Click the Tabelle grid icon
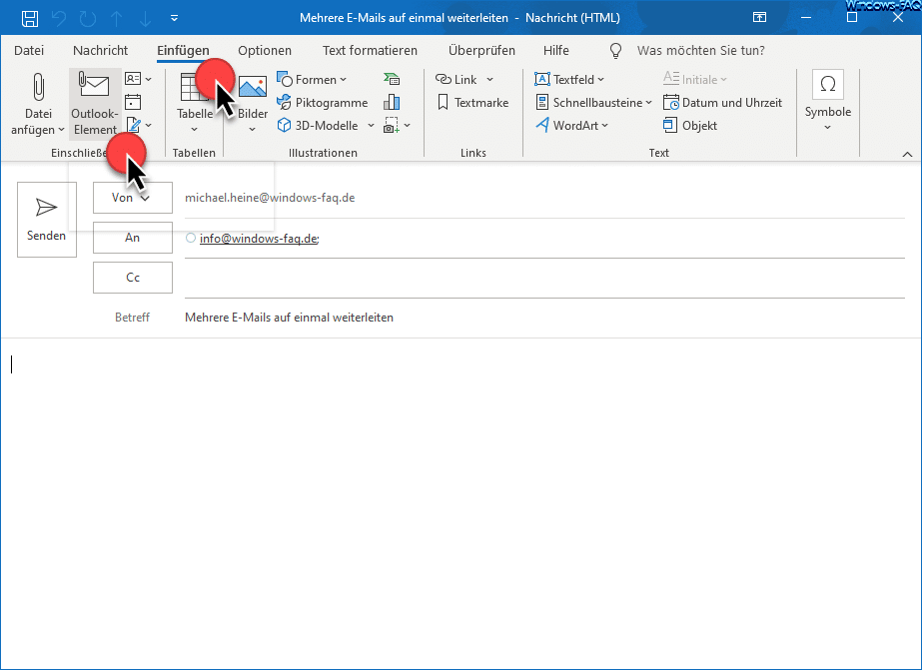The width and height of the screenshot is (922, 670). click(x=190, y=87)
